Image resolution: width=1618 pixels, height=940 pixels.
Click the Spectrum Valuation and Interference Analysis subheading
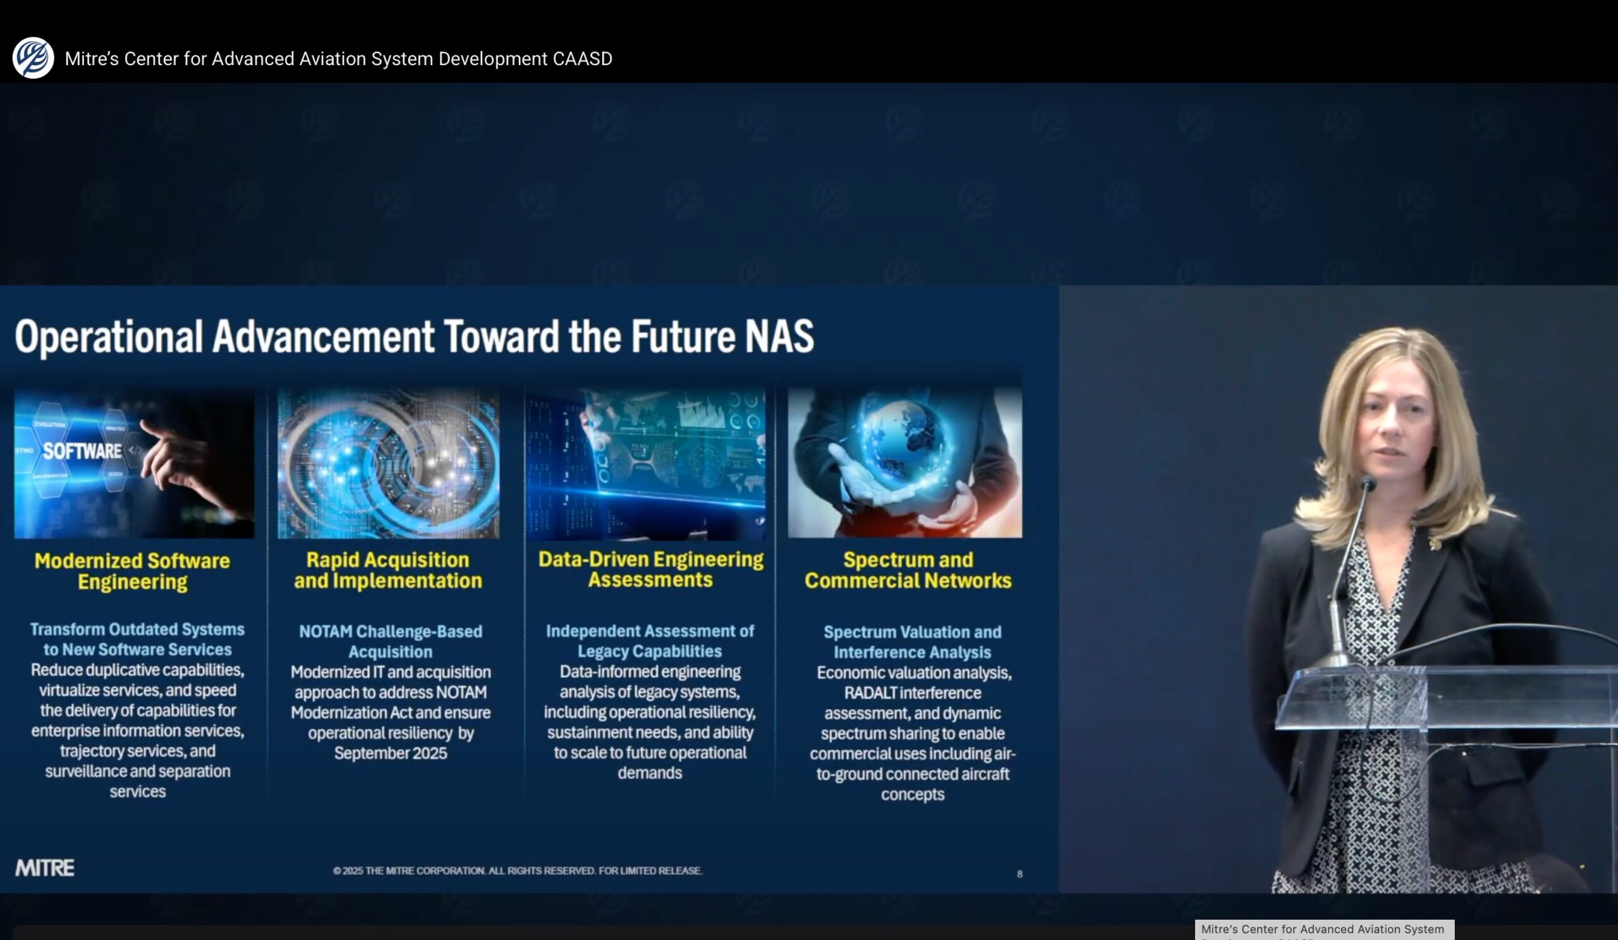[912, 642]
